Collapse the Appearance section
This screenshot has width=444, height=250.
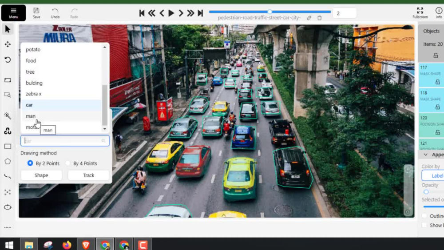[x=425, y=155]
